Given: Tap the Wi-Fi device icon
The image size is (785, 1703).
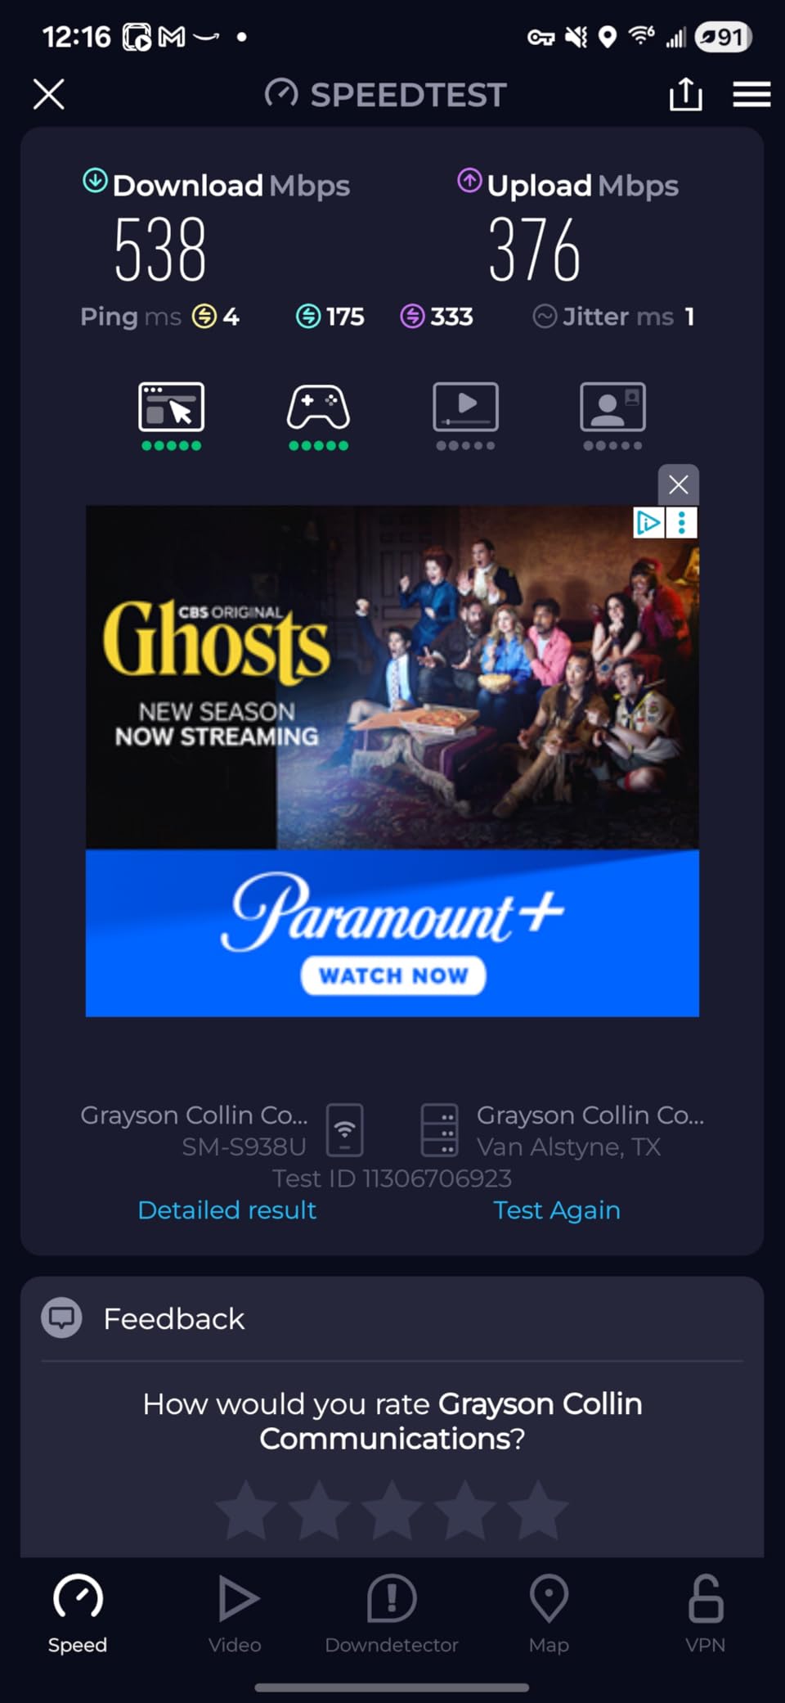Looking at the screenshot, I should point(345,1130).
